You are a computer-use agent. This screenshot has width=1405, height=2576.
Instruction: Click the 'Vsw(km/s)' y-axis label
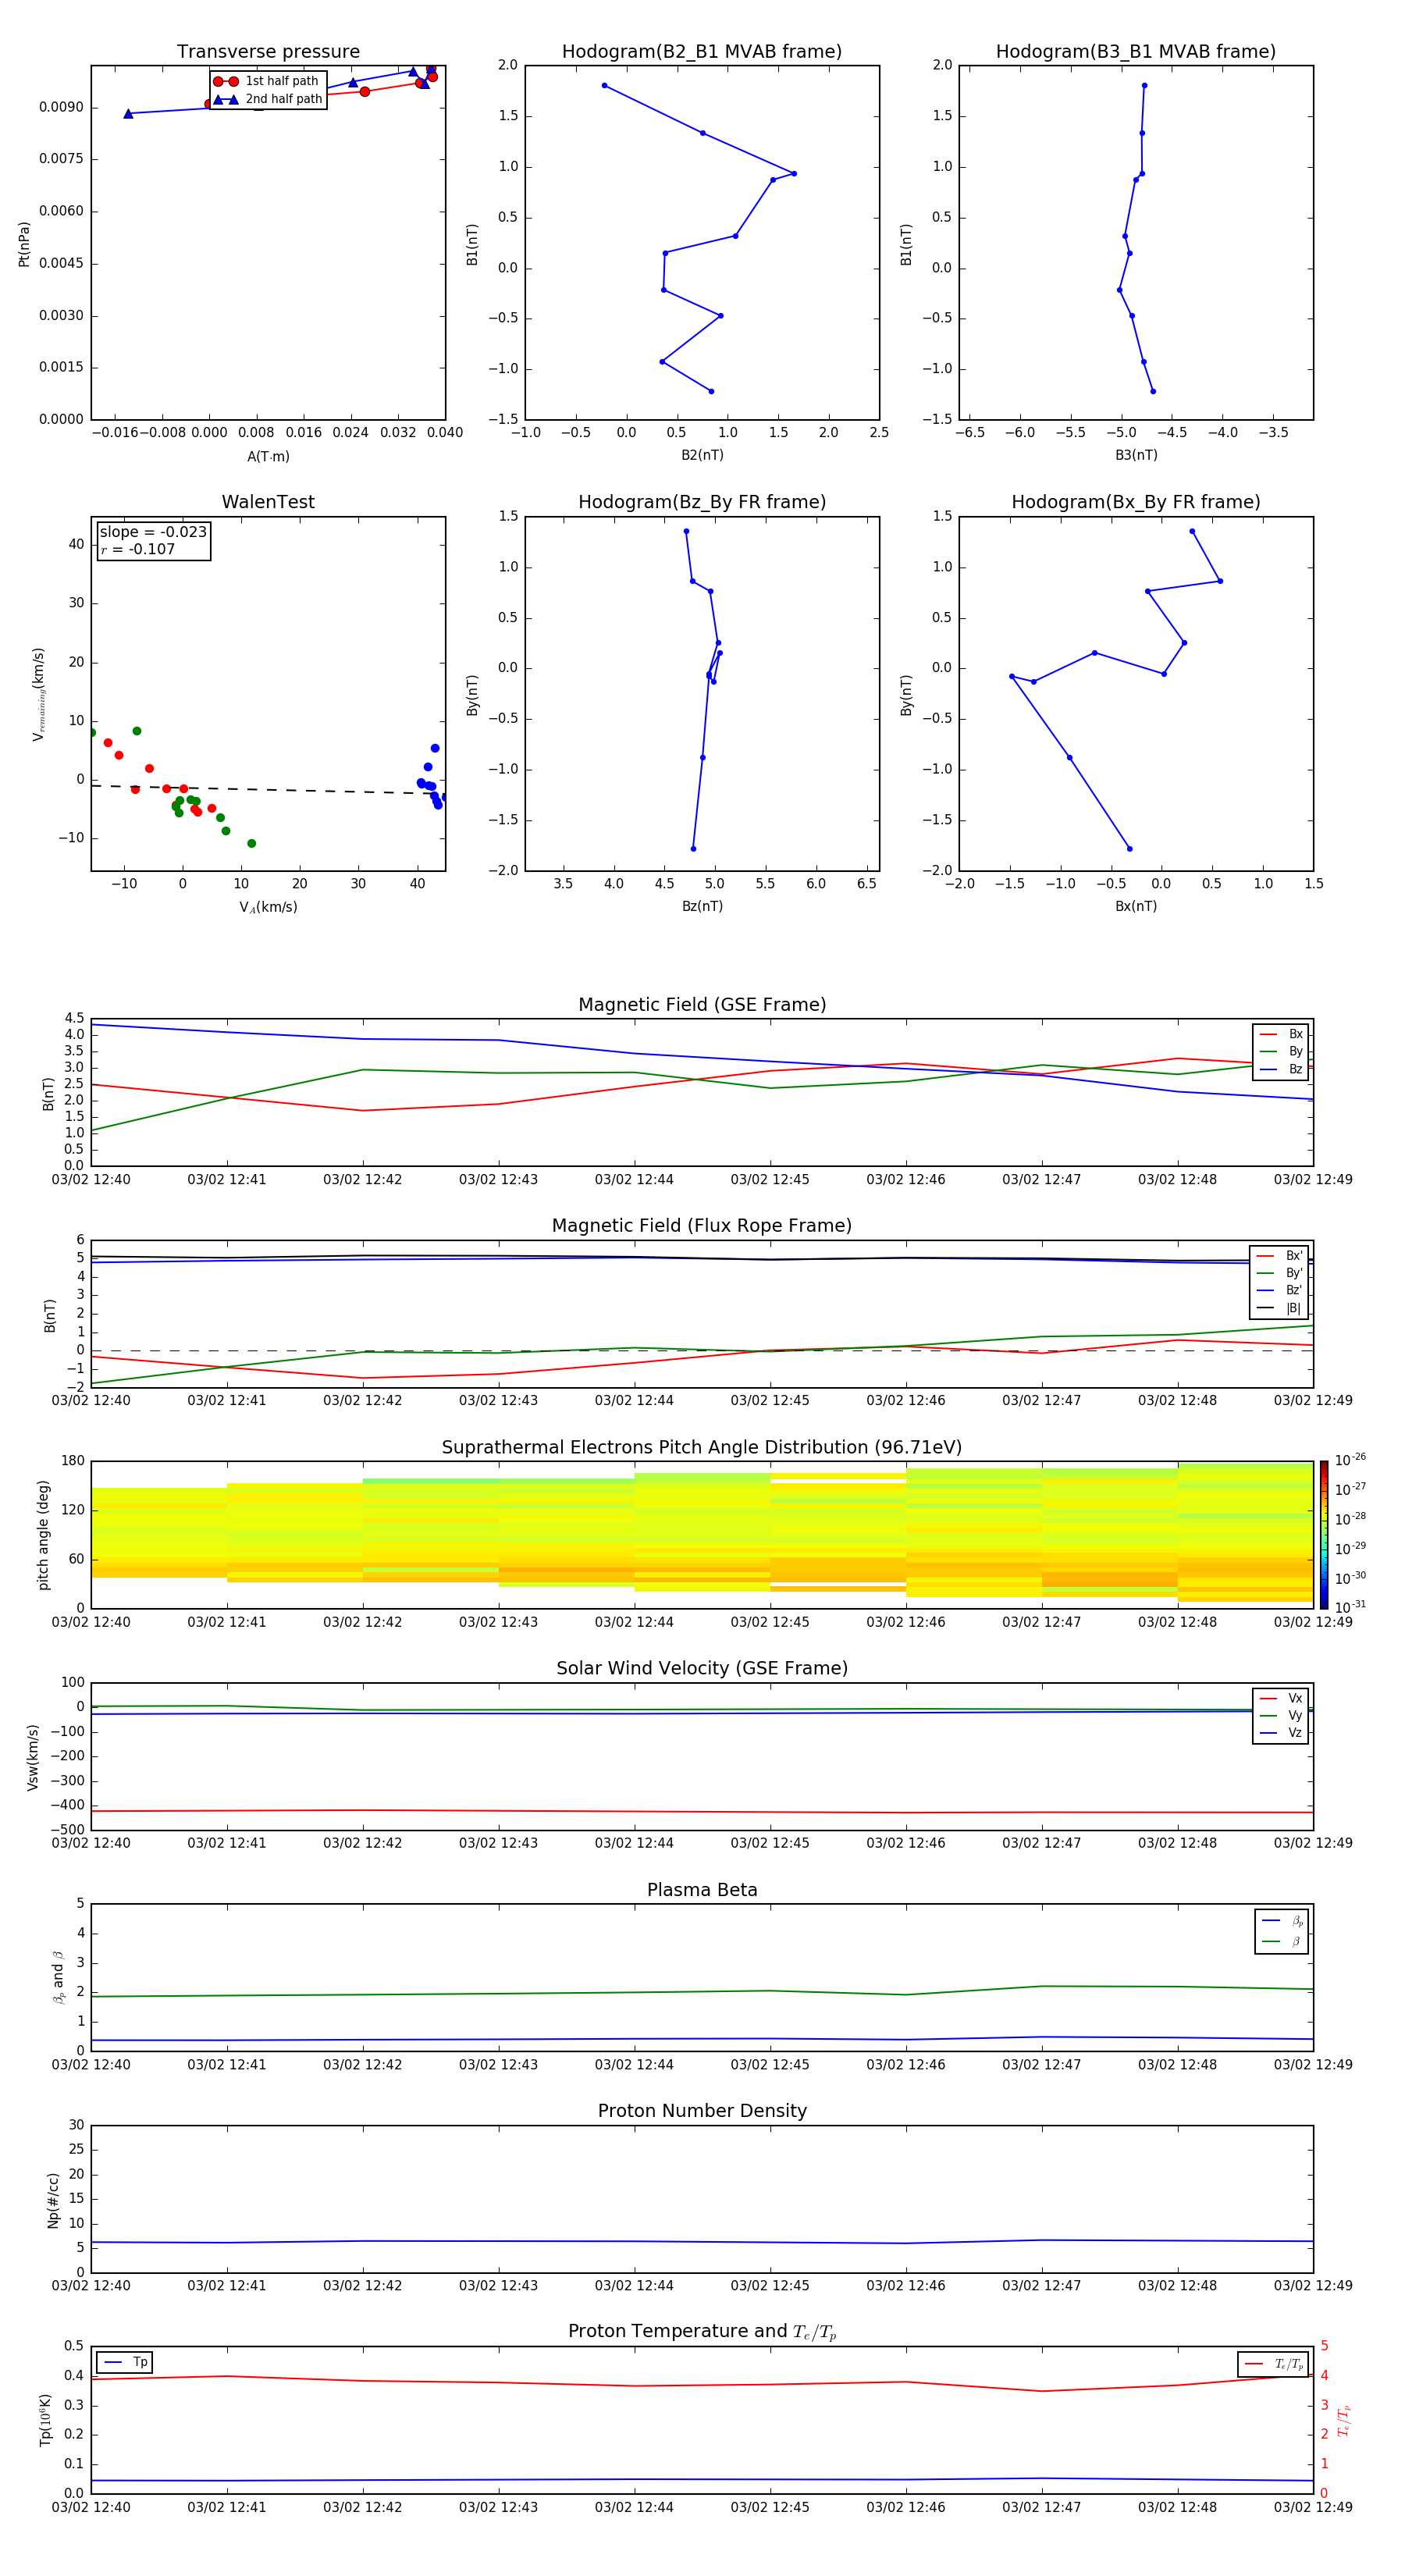pyautogui.click(x=33, y=1757)
